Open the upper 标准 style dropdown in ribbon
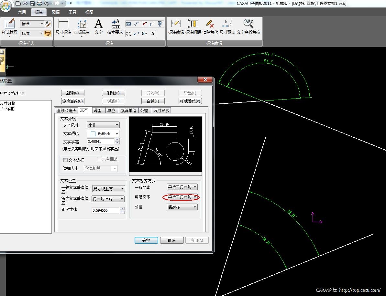The image size is (386, 296). (32, 24)
